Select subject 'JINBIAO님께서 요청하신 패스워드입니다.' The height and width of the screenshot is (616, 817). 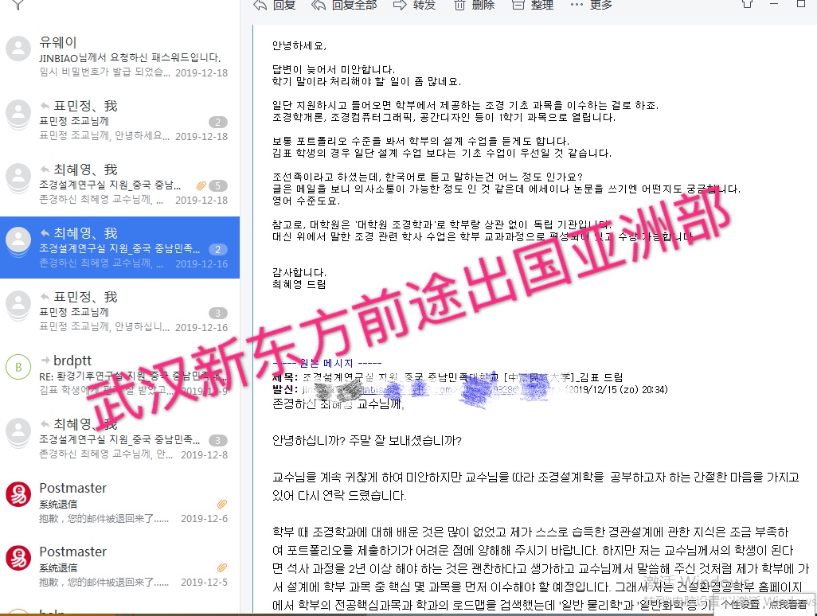[x=130, y=58]
